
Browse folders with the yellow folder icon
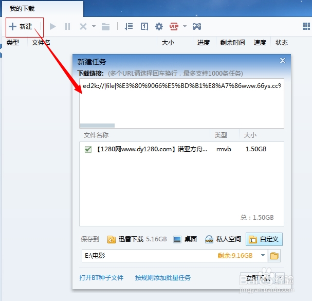point(274,256)
